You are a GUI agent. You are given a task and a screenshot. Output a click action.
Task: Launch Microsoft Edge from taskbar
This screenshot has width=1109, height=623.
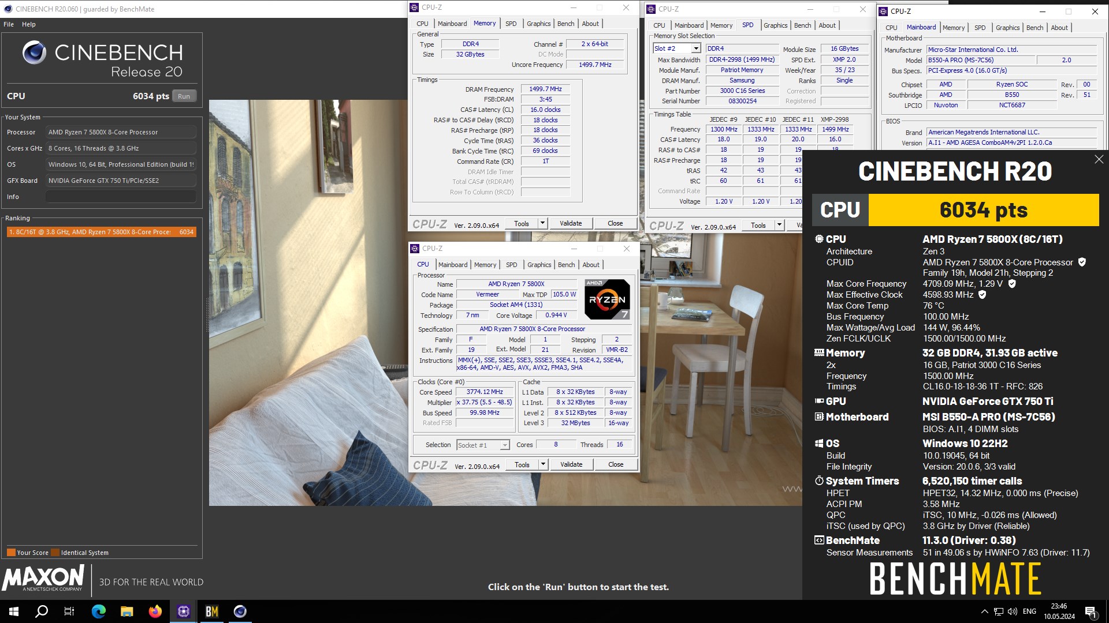(99, 611)
